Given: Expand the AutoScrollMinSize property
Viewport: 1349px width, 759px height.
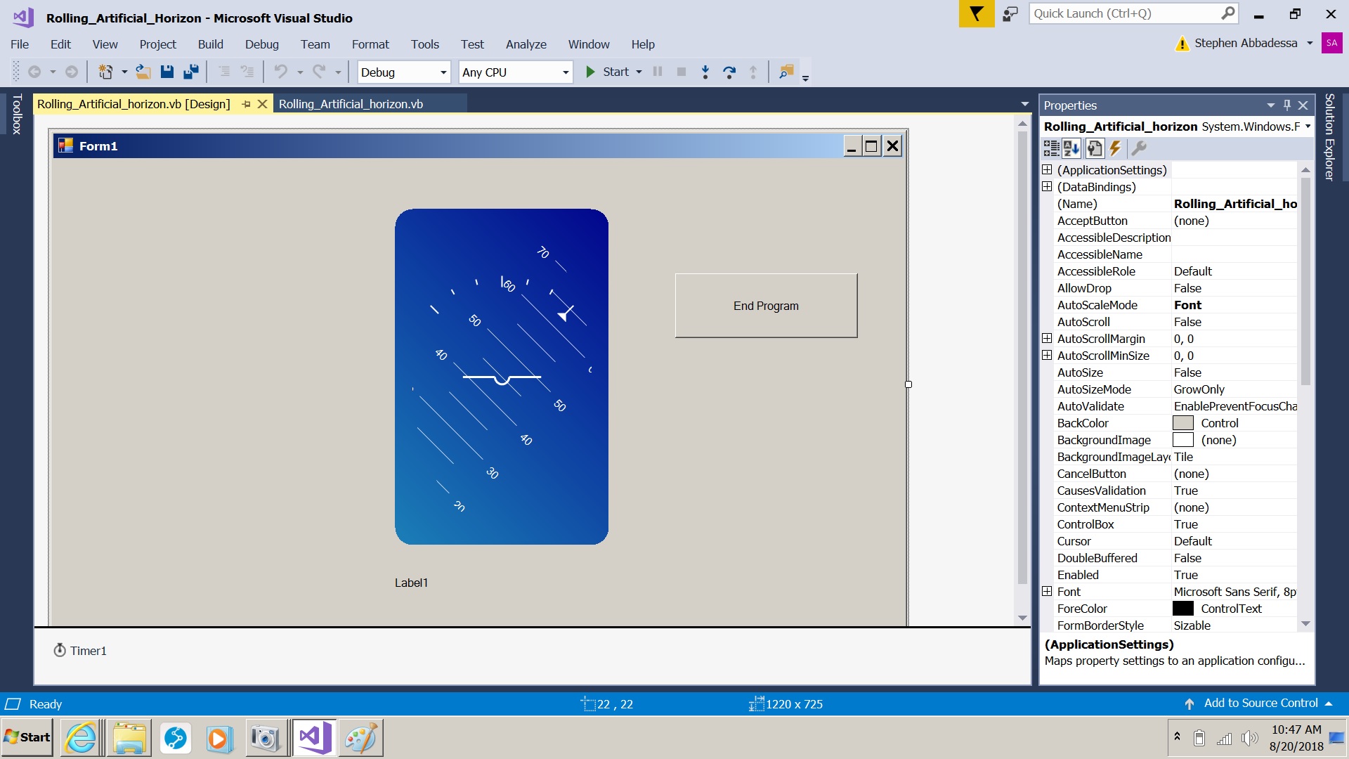Looking at the screenshot, I should (1047, 356).
